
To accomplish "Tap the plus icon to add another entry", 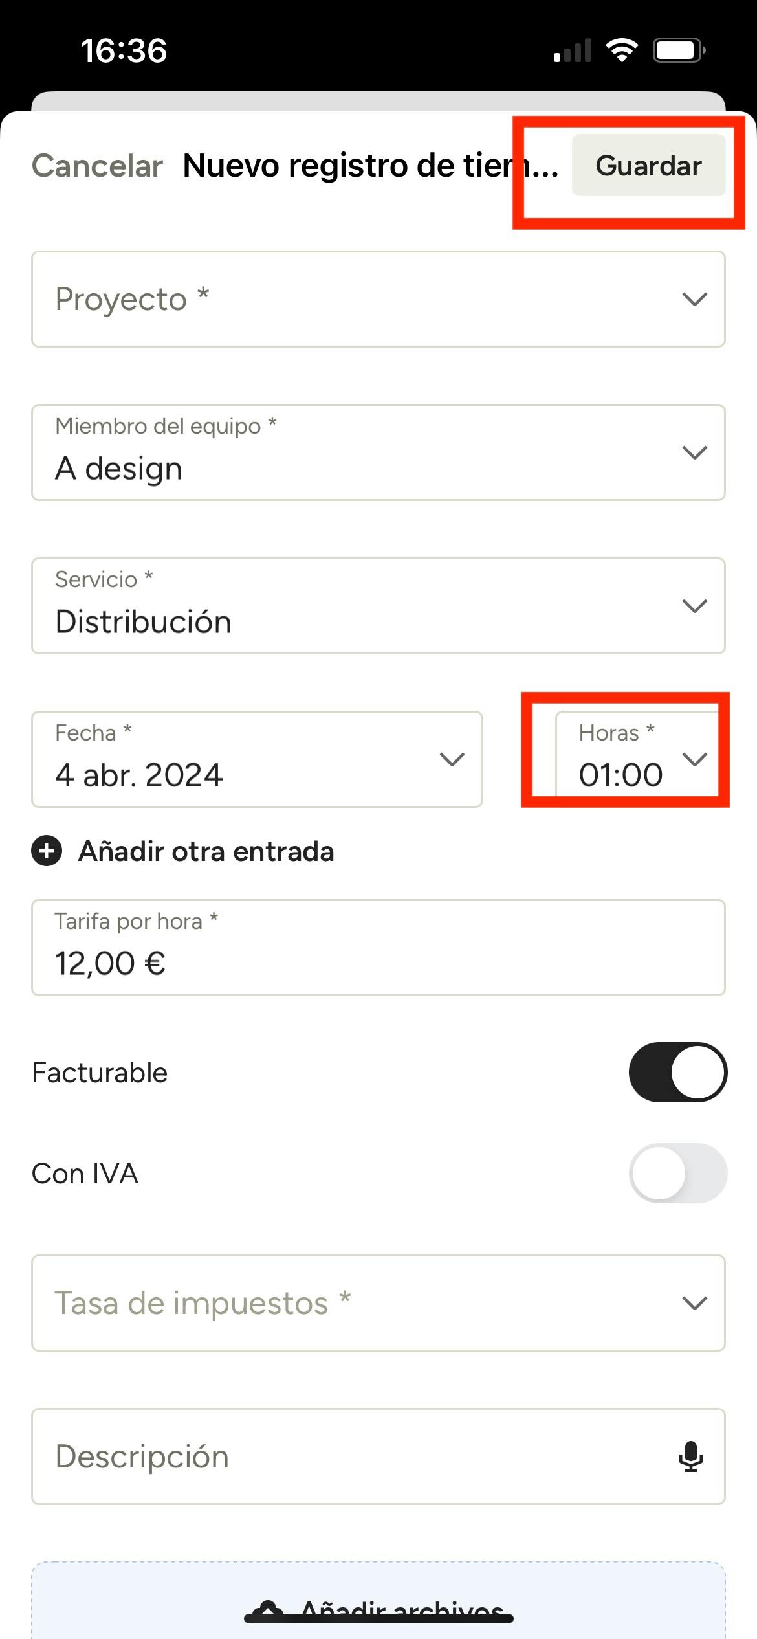I will (x=47, y=851).
